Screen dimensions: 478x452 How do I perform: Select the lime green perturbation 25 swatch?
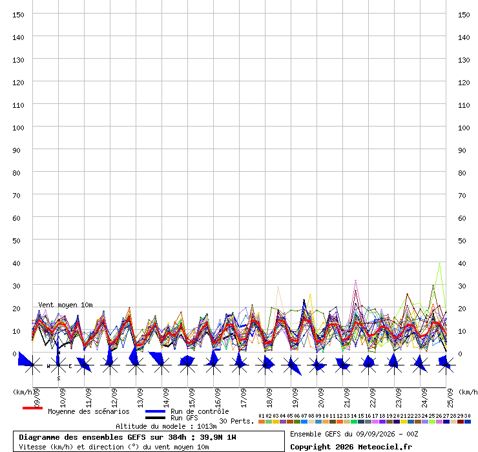[431, 422]
